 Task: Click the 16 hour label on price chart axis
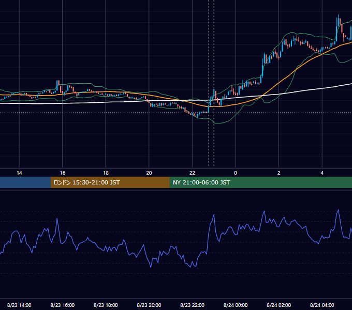coord(63,173)
